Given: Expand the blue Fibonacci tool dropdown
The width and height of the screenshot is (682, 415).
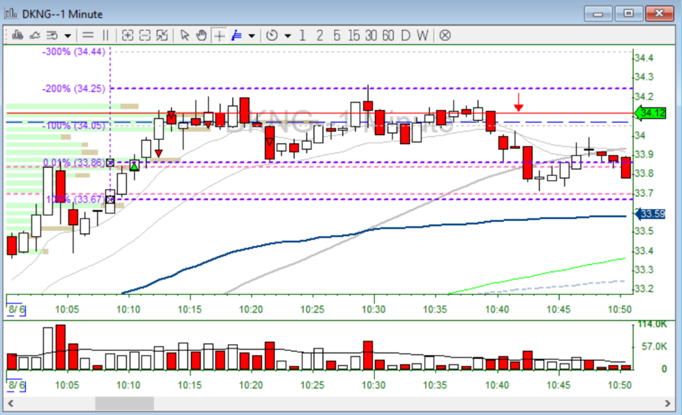Looking at the screenshot, I should 252,35.
